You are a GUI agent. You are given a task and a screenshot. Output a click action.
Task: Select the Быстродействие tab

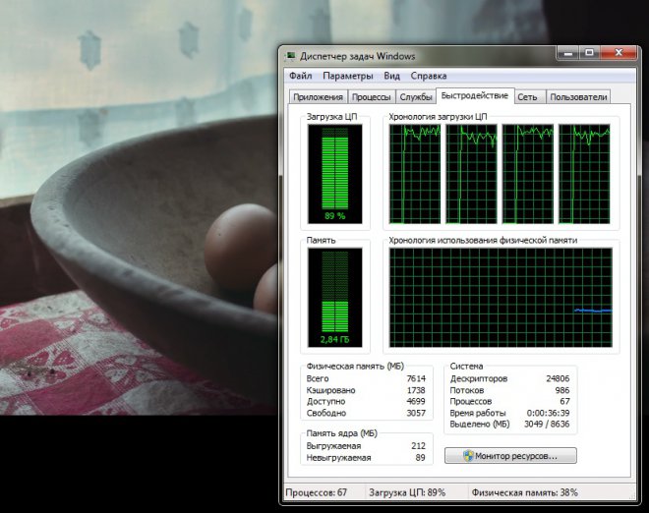[x=475, y=96]
